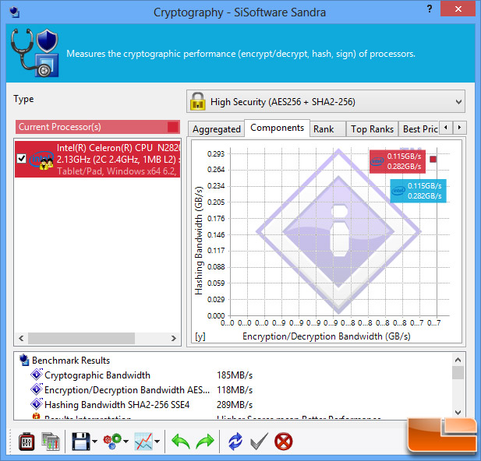Viewport: 481px width, 461px height.
Task: Close the Sandra Cryptography window
Action: coord(458,9)
